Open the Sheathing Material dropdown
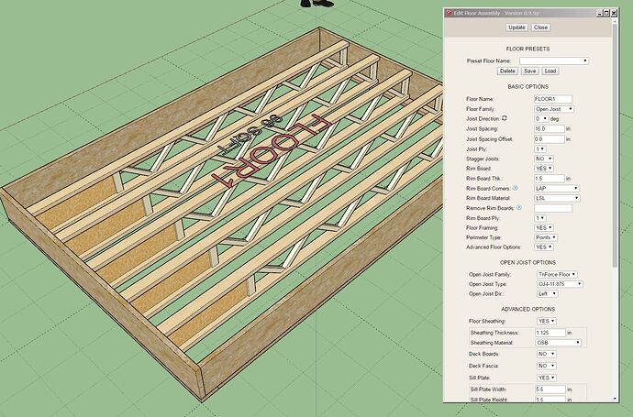633x417 pixels. click(x=559, y=343)
